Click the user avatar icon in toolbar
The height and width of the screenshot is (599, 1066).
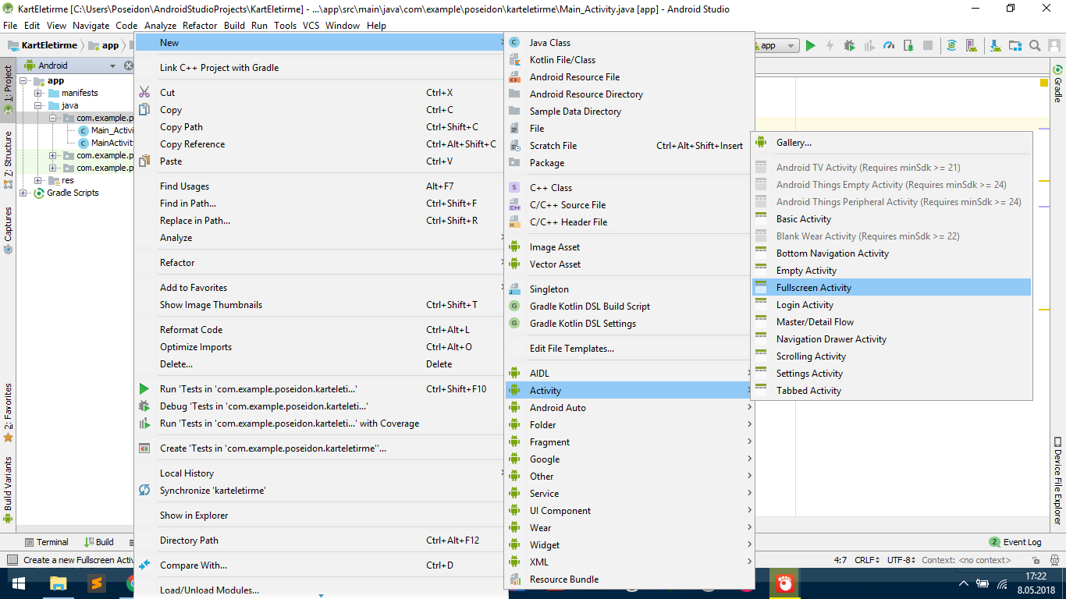click(1054, 46)
